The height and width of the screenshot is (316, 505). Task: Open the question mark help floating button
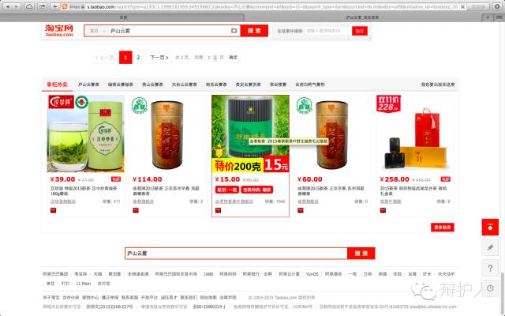490,268
